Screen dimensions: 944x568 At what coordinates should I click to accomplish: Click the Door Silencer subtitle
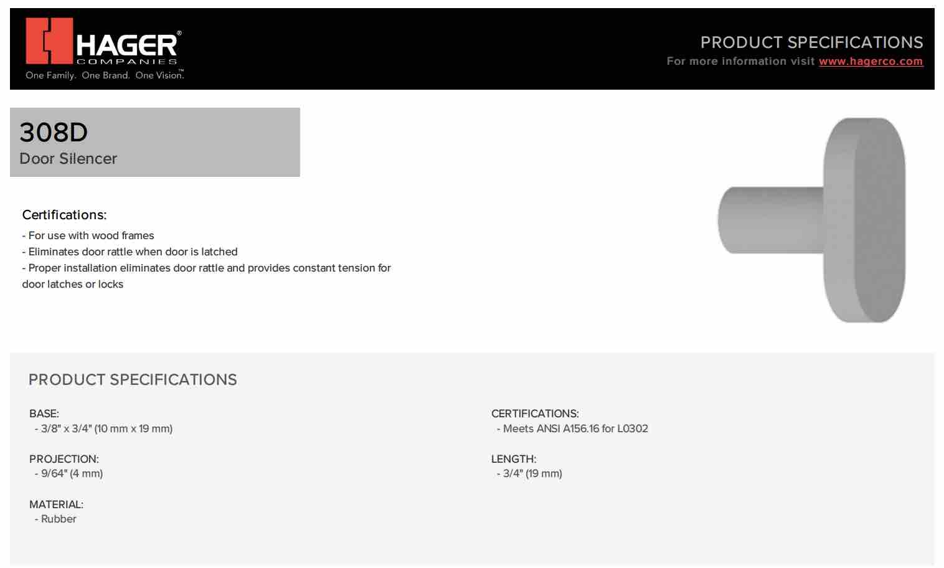click(68, 159)
